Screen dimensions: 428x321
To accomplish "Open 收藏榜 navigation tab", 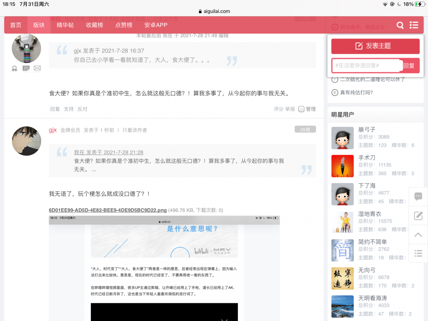I will tap(95, 25).
